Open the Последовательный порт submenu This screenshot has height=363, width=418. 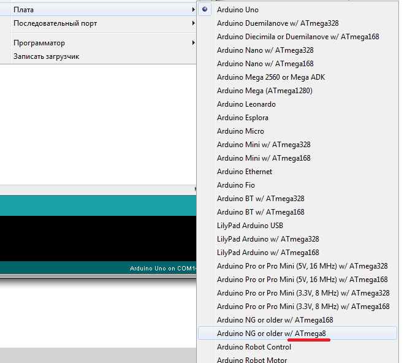(98, 23)
